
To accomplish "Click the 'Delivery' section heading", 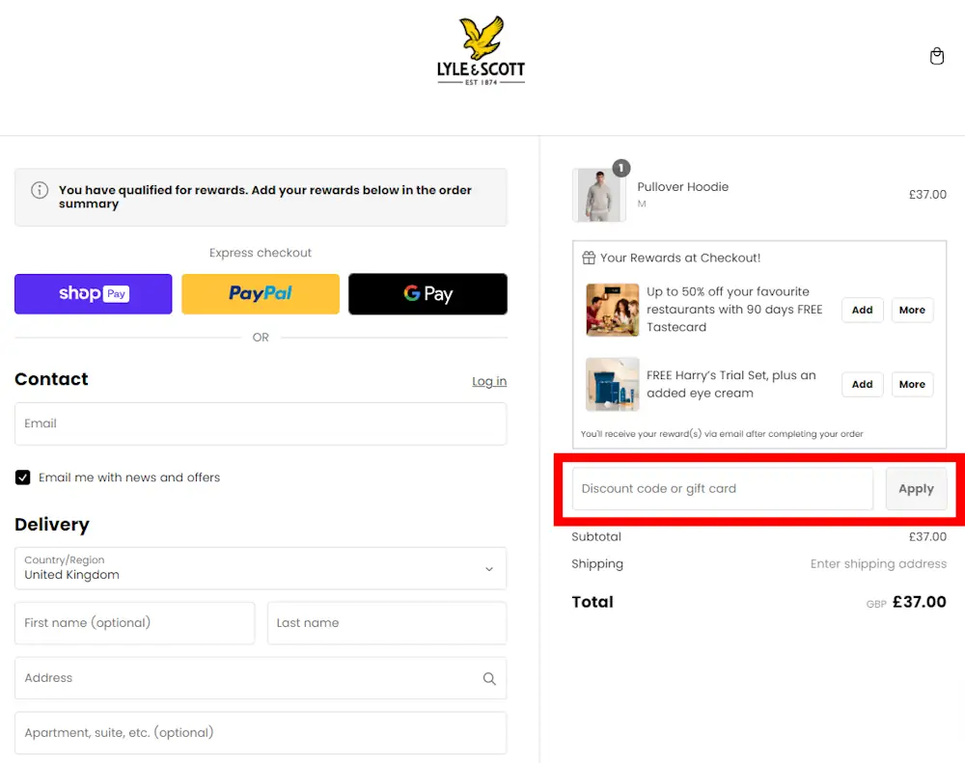I will [x=52, y=524].
